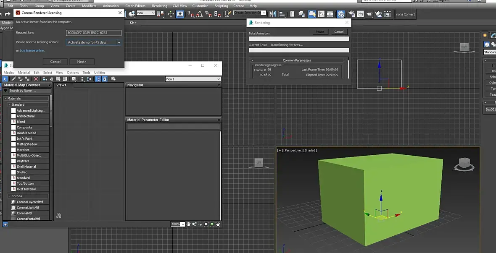The width and height of the screenshot is (496, 253).
Task: Toggle the 3D Snaps button
Action: click(x=190, y=14)
